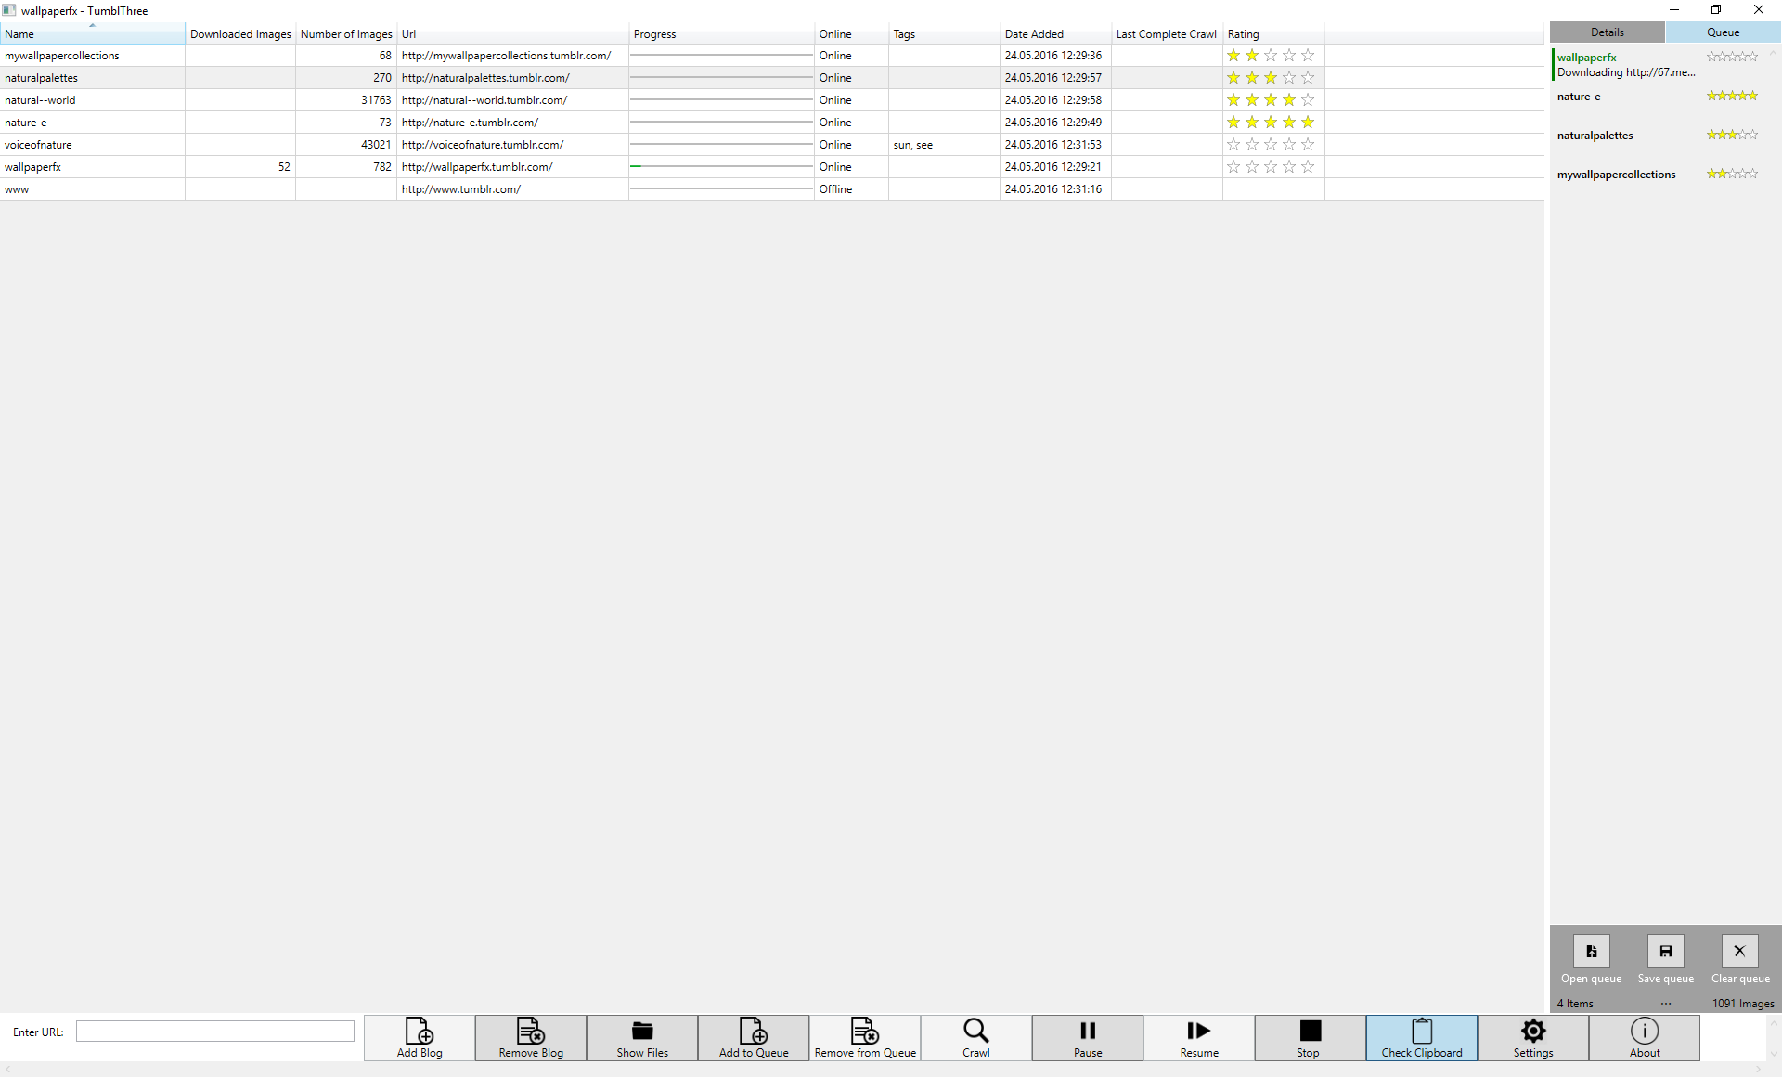Image resolution: width=1782 pixels, height=1077 pixels.
Task: Start Crawl with magnifier button
Action: click(x=976, y=1037)
